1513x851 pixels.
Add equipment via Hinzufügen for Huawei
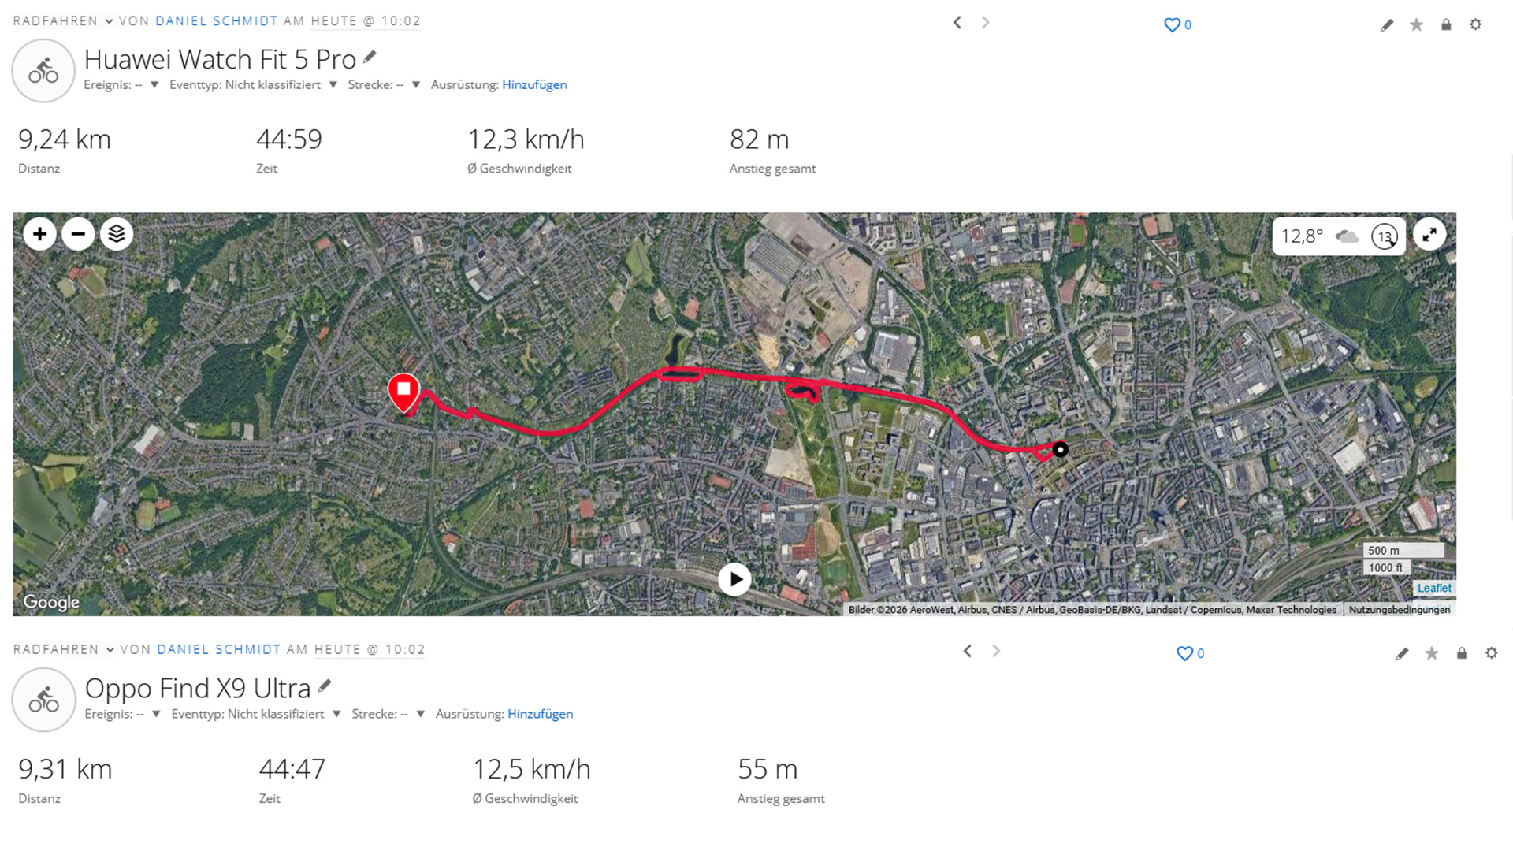[x=534, y=84]
